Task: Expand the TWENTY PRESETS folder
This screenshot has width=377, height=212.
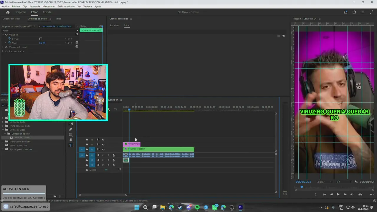Action: [3, 145]
